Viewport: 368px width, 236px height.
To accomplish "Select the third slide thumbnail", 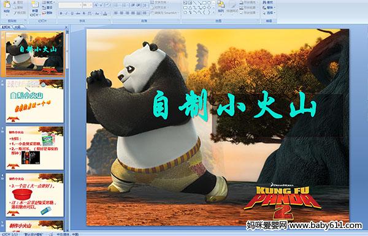I will click(x=34, y=148).
